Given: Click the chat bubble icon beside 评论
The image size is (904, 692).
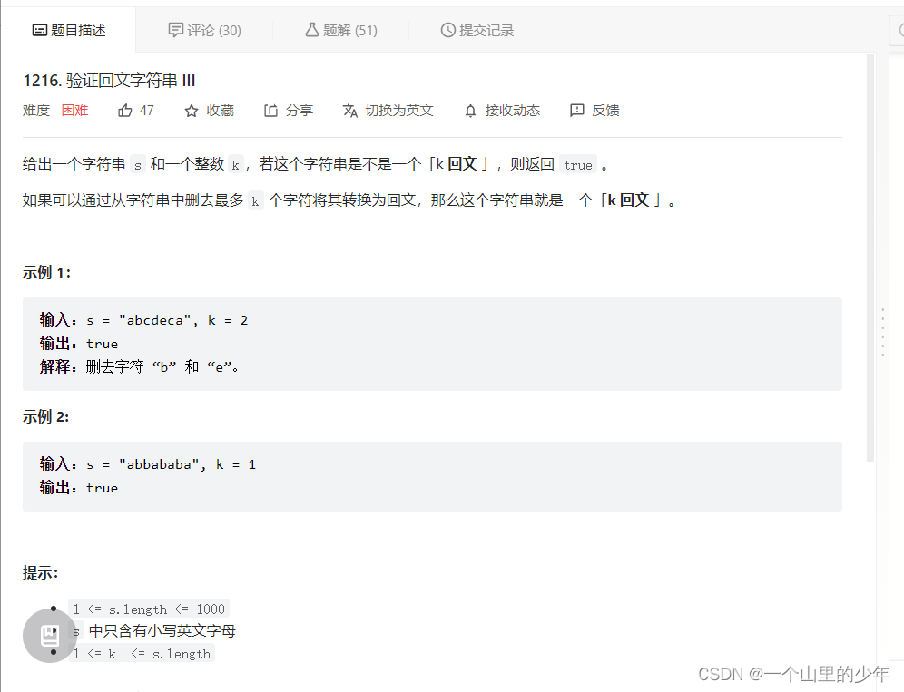Looking at the screenshot, I should pyautogui.click(x=175, y=29).
